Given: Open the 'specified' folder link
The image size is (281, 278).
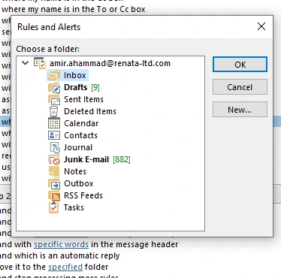Looking at the screenshot, I should pos(65,267).
